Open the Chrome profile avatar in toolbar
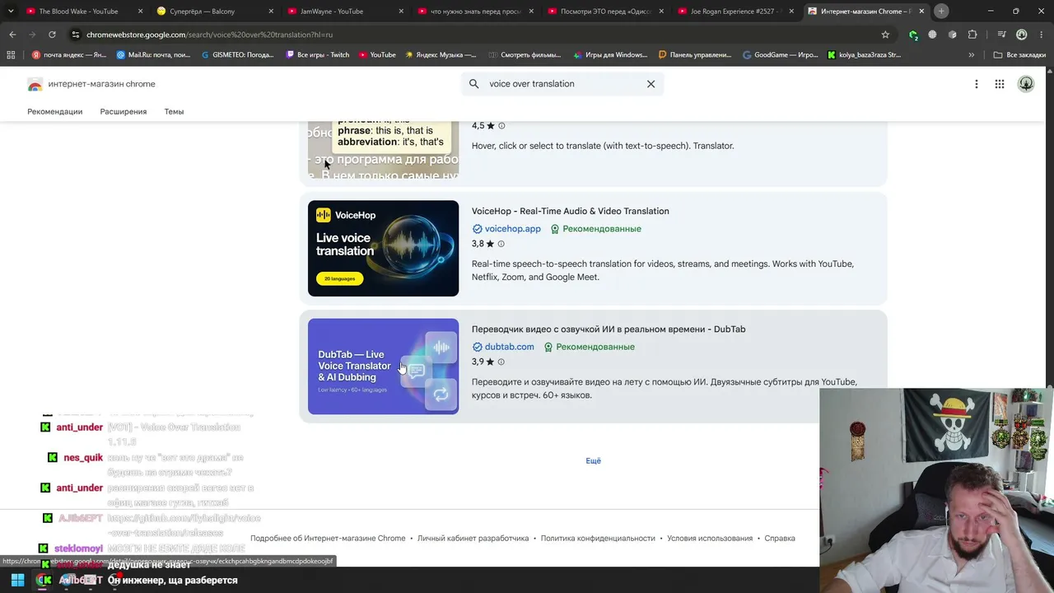Screen dimensions: 1054x593 click(x=1022, y=35)
